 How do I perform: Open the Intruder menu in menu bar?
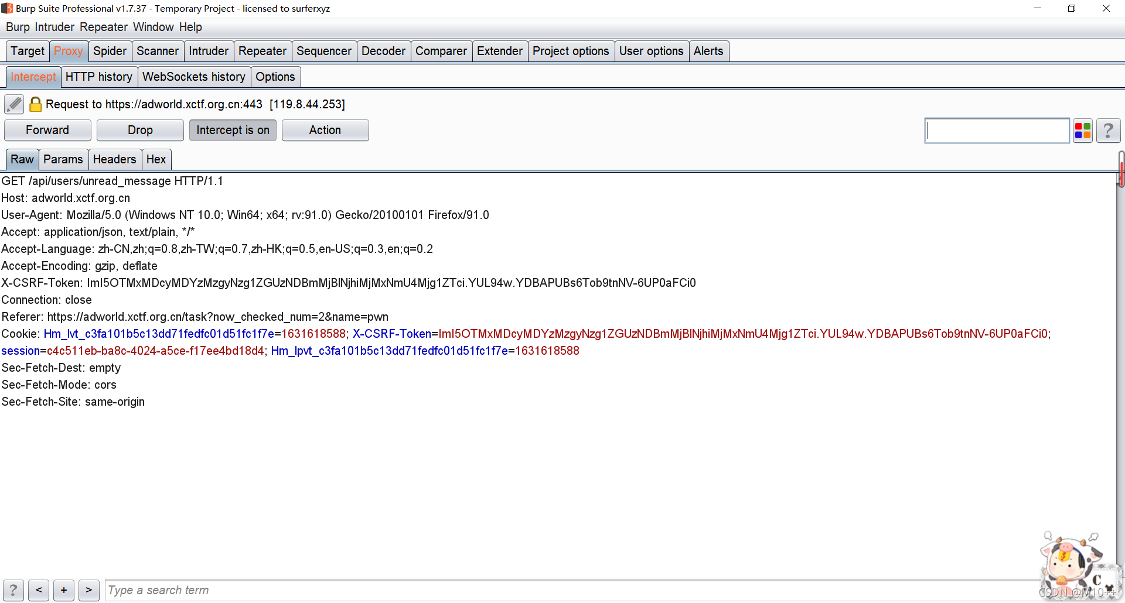pyautogui.click(x=54, y=27)
